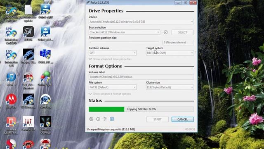
Task: Launch iTunes from the desktop
Action: [11, 79]
